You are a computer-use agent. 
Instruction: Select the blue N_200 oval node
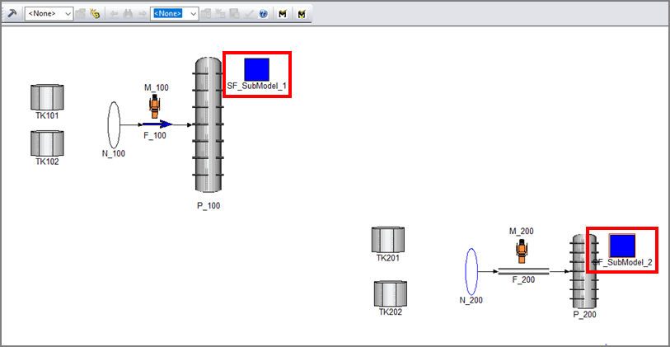pyautogui.click(x=471, y=271)
